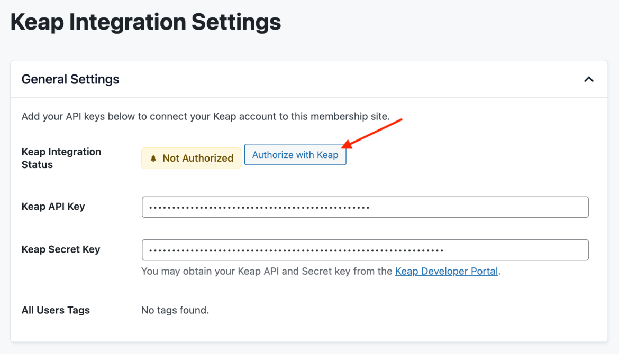Select the Keap Integration Settings page title
This screenshot has height=354, width=619.
[146, 22]
